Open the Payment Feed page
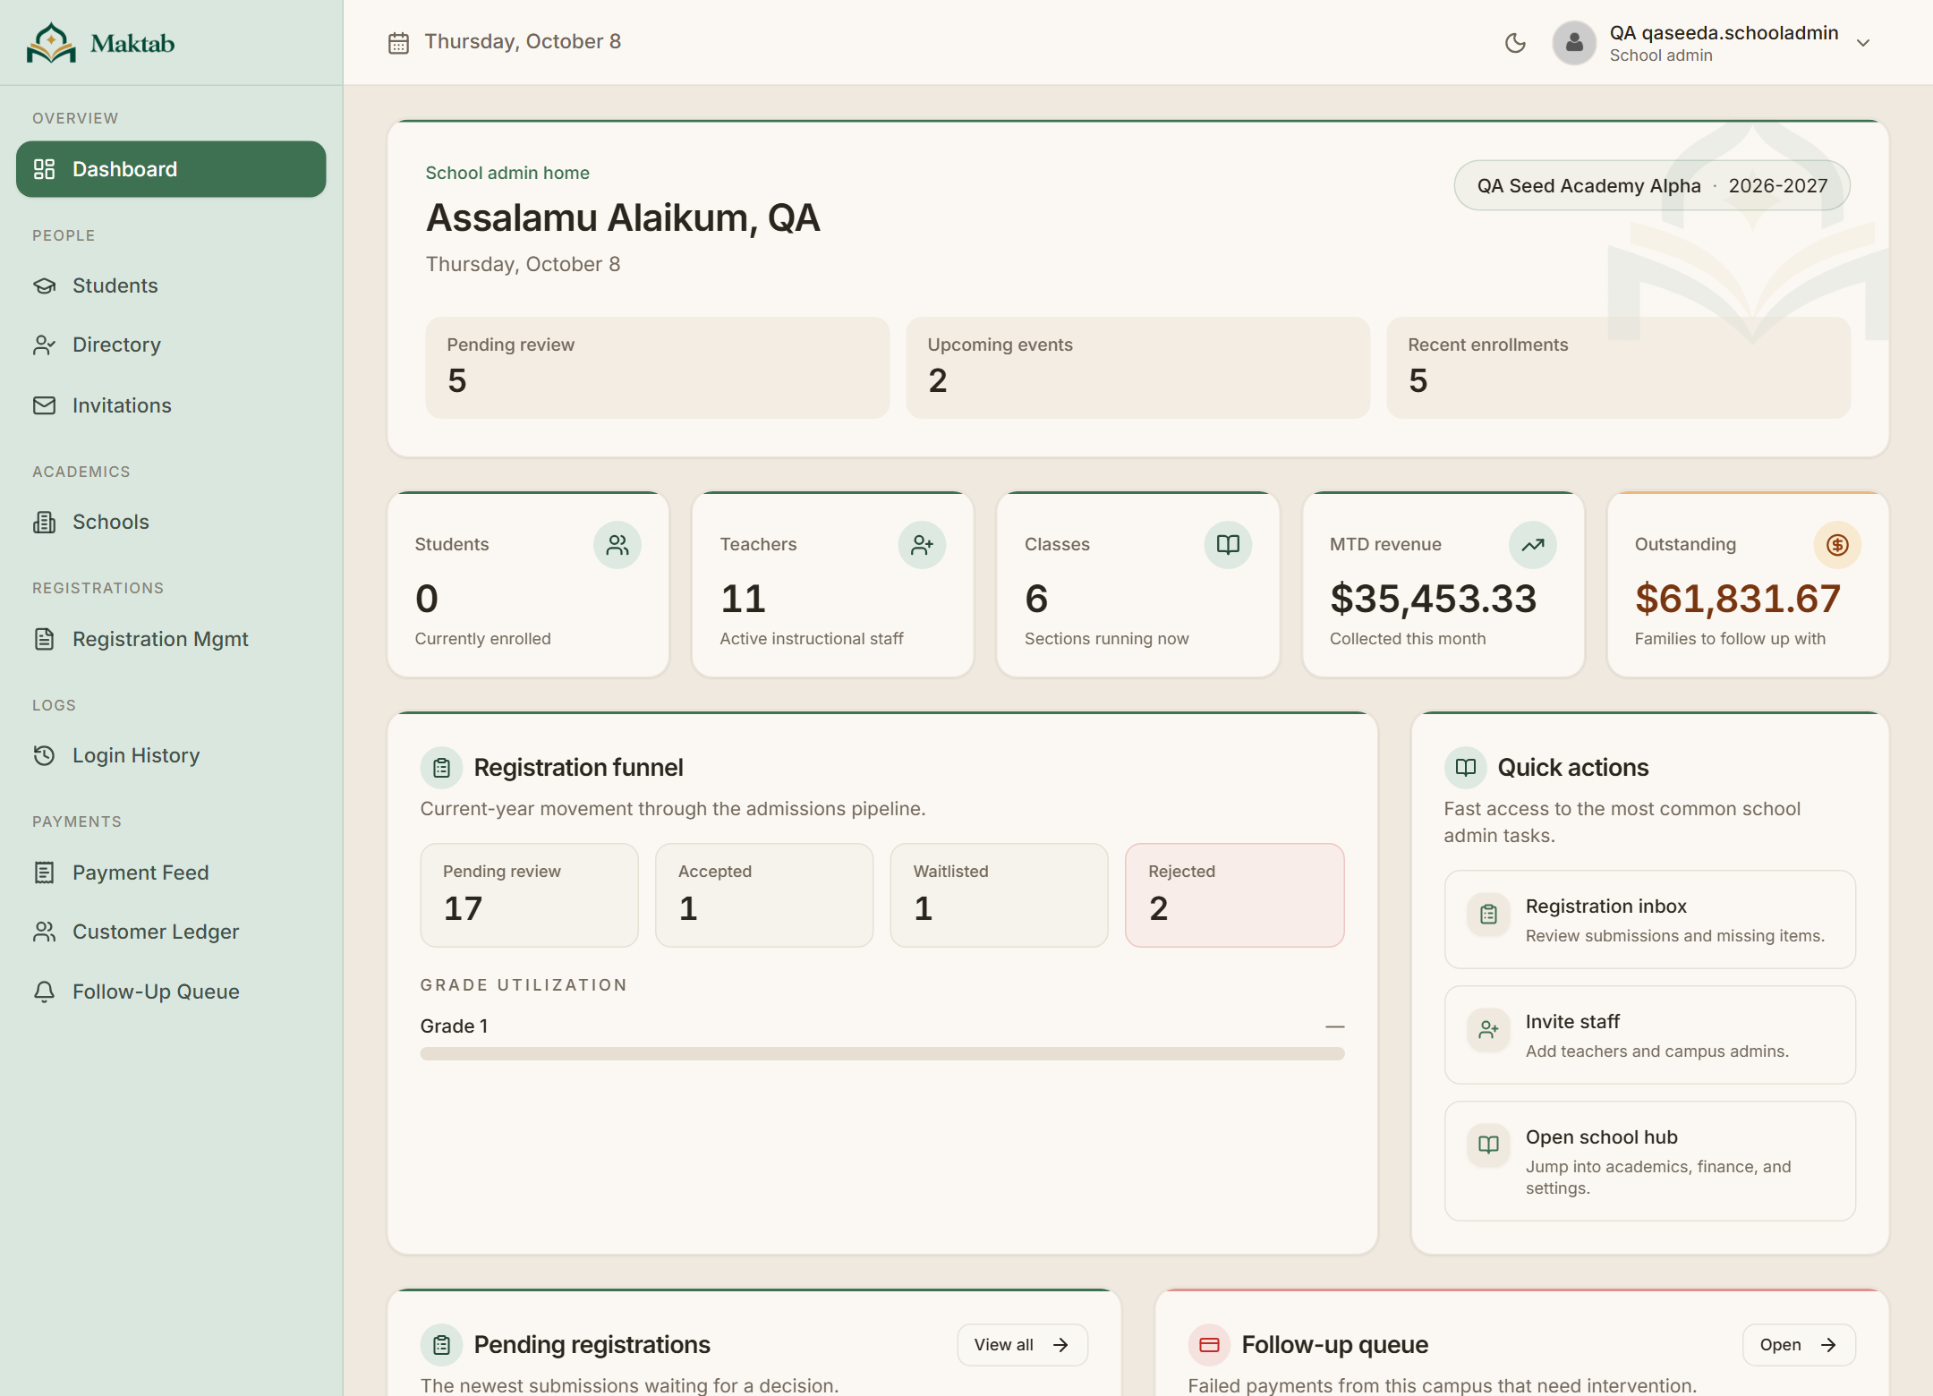This screenshot has width=1933, height=1396. (171, 872)
